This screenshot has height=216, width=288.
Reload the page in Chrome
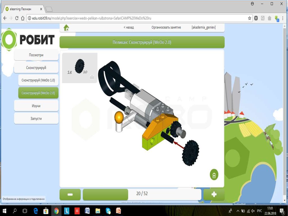pos(17,18)
